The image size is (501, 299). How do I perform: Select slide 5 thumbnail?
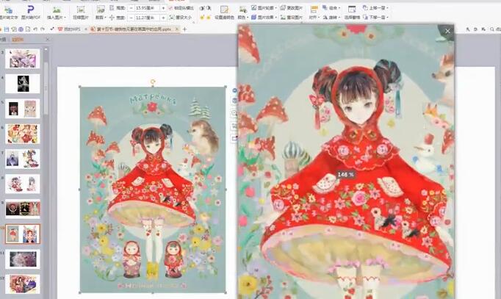[x=22, y=109]
